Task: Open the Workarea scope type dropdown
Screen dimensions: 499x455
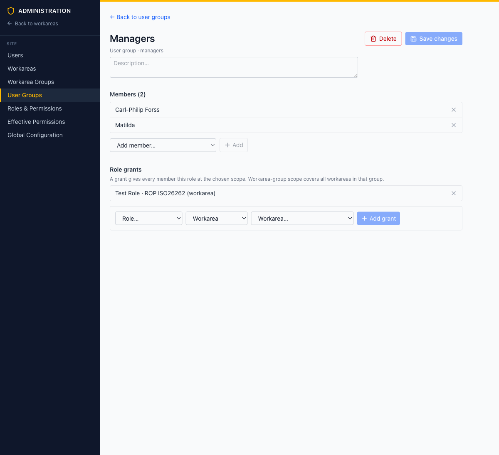Action: 217,219
